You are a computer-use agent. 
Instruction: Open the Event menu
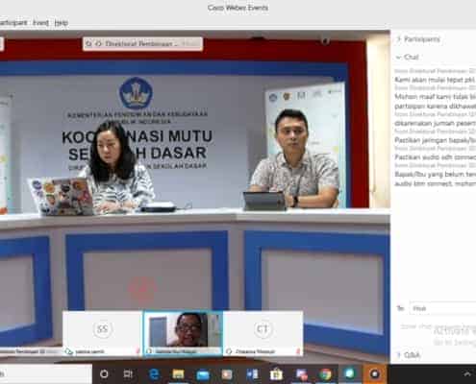40,23
